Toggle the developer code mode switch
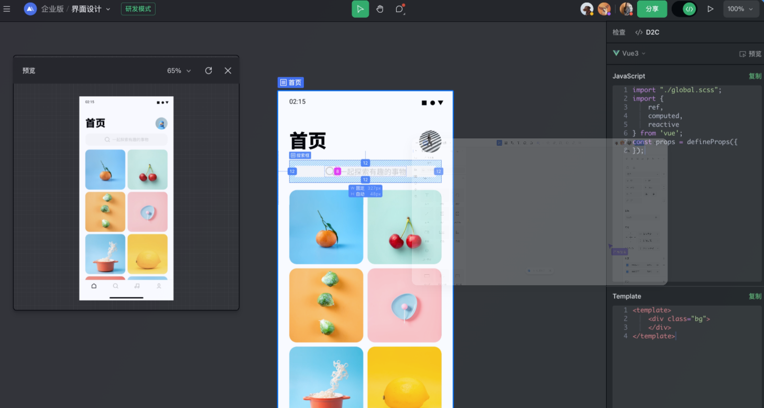Screen dimensions: 764x408 click(684, 9)
